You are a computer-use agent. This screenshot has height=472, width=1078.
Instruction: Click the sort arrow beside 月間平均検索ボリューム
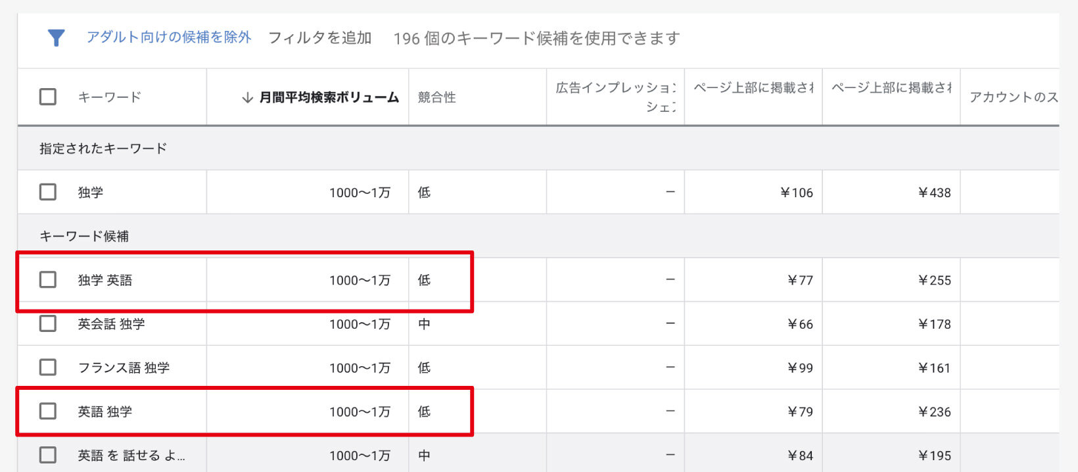[247, 98]
